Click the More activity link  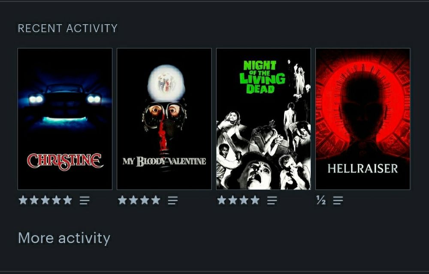(x=64, y=238)
